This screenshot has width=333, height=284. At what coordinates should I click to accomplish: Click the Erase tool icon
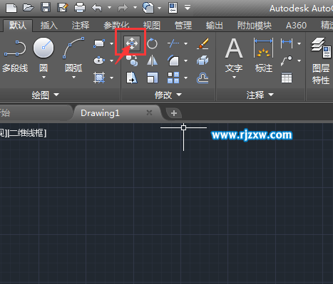coord(203,43)
